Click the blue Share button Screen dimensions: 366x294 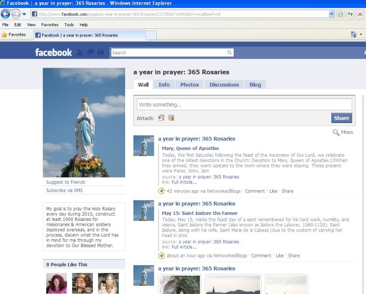(341, 118)
